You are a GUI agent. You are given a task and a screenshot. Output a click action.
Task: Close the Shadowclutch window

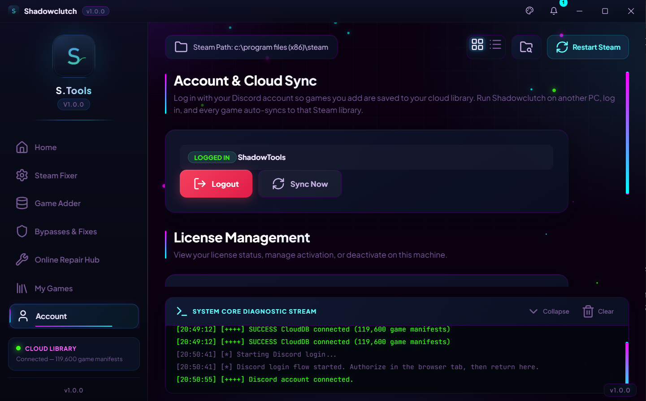coord(631,11)
